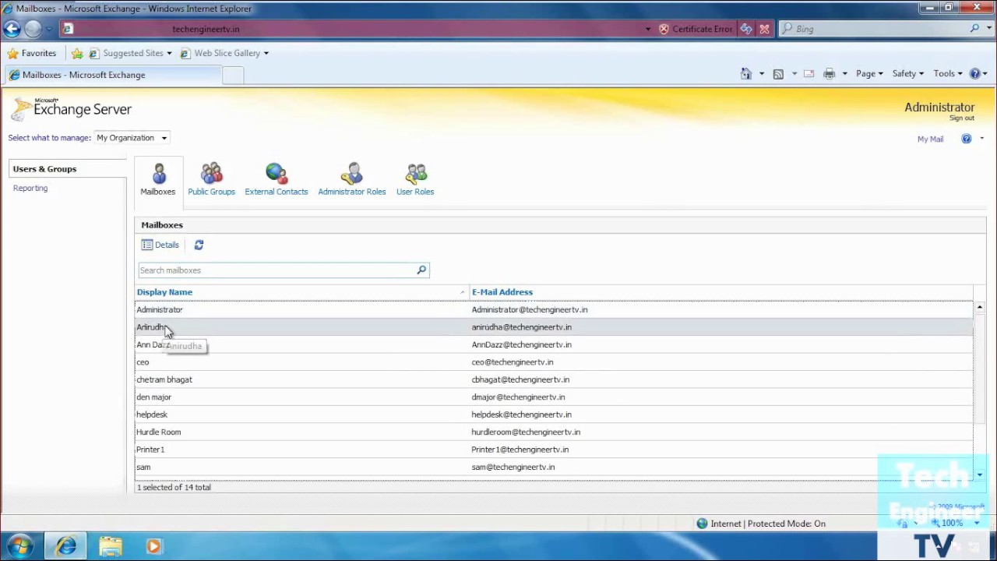
Task: Click the search magnifier in Search mailboxes
Action: [421, 270]
